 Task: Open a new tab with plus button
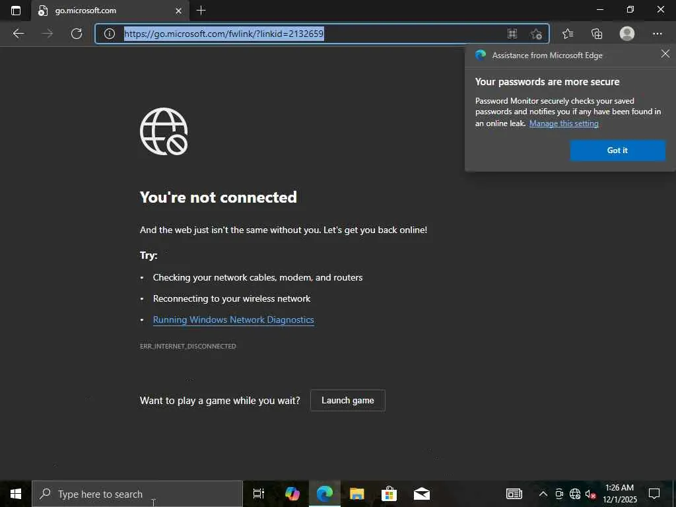pos(201,11)
